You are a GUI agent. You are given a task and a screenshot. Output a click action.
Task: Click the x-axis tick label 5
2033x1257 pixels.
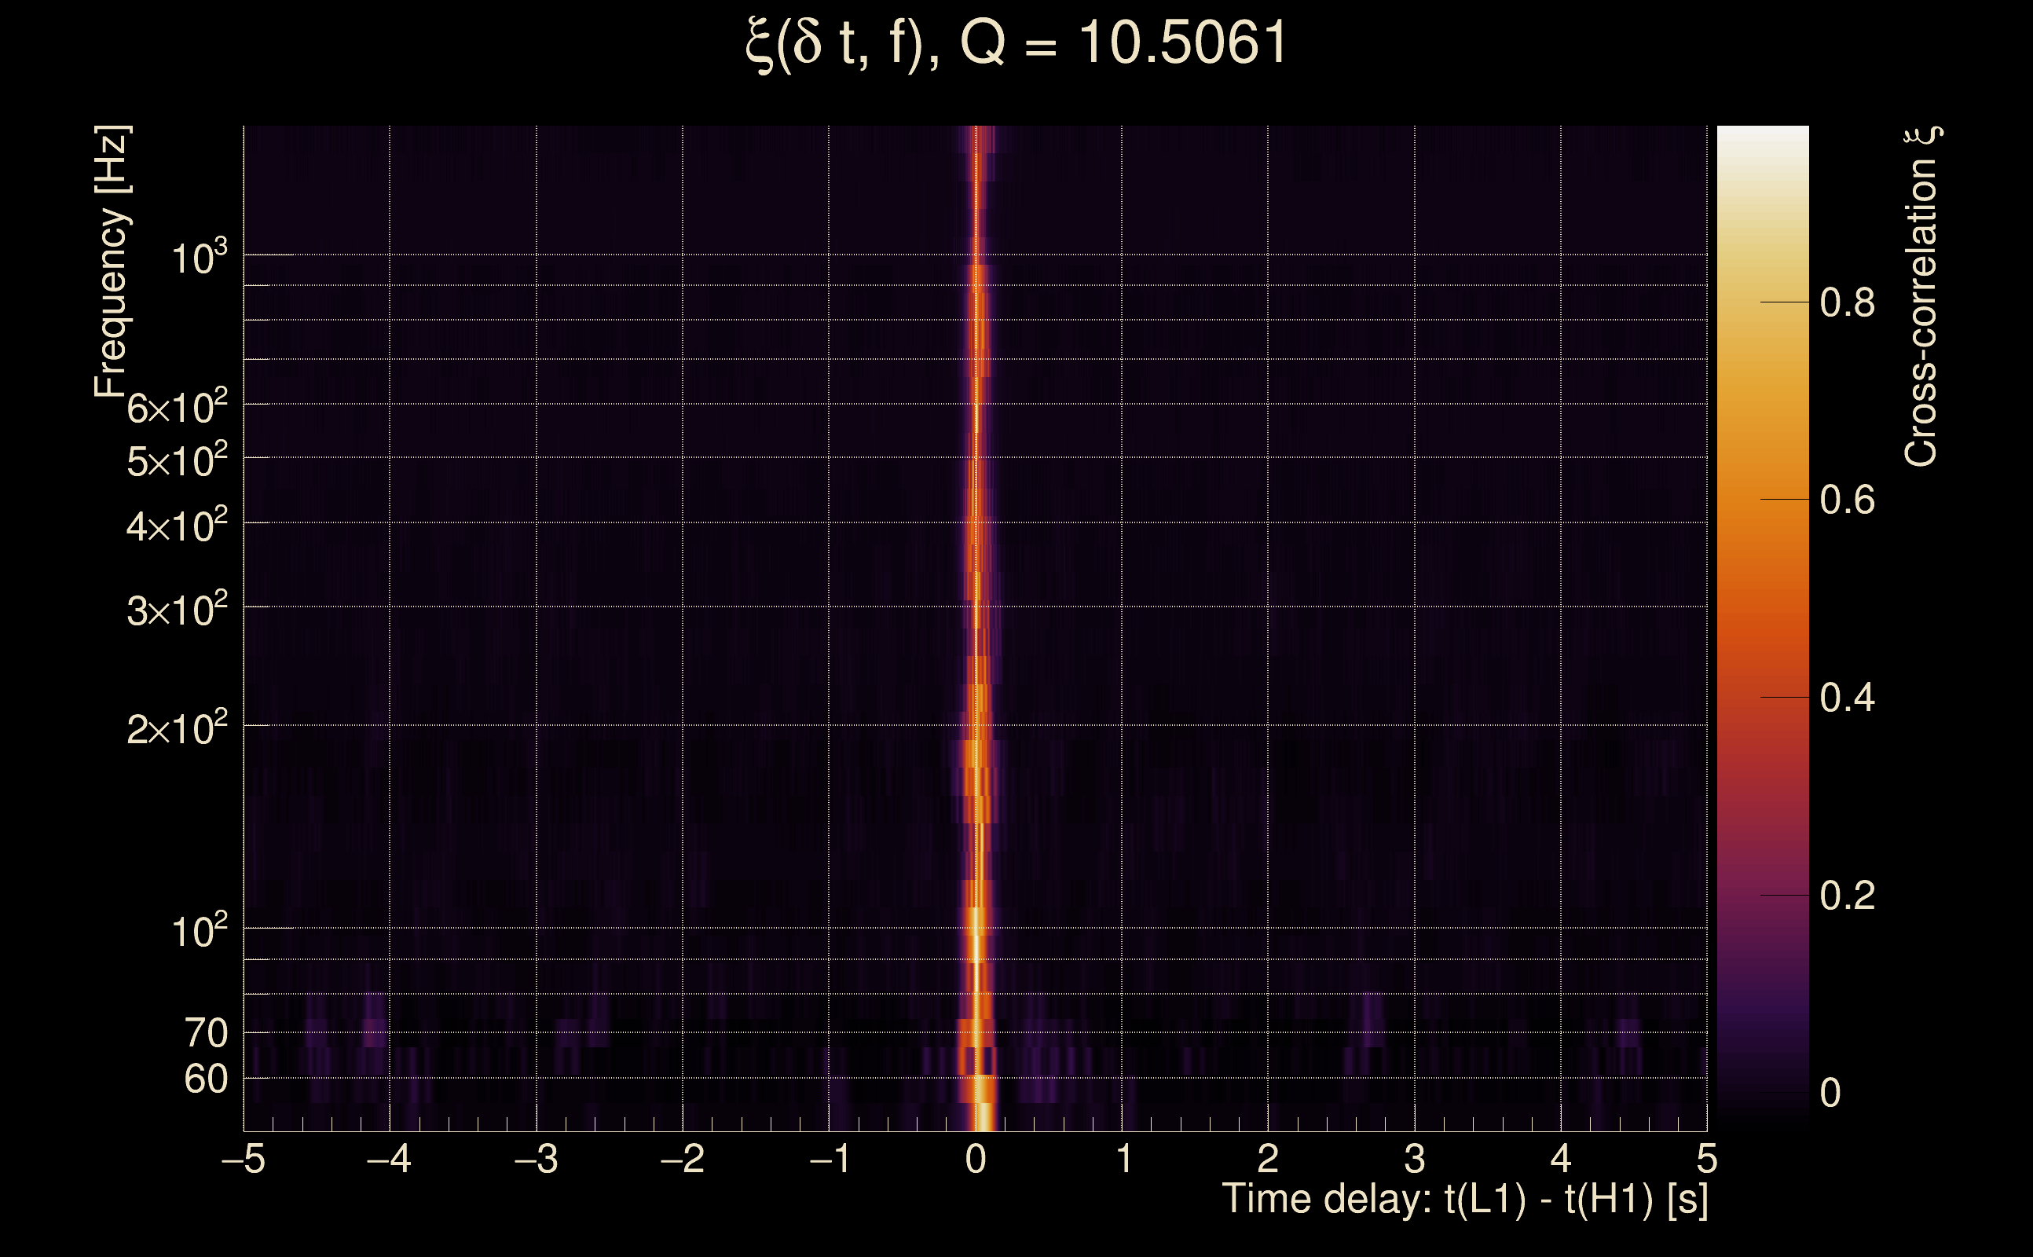coord(1706,1159)
